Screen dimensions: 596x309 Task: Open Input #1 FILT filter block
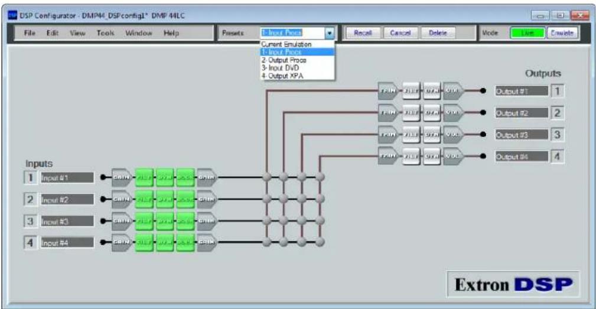coord(145,177)
